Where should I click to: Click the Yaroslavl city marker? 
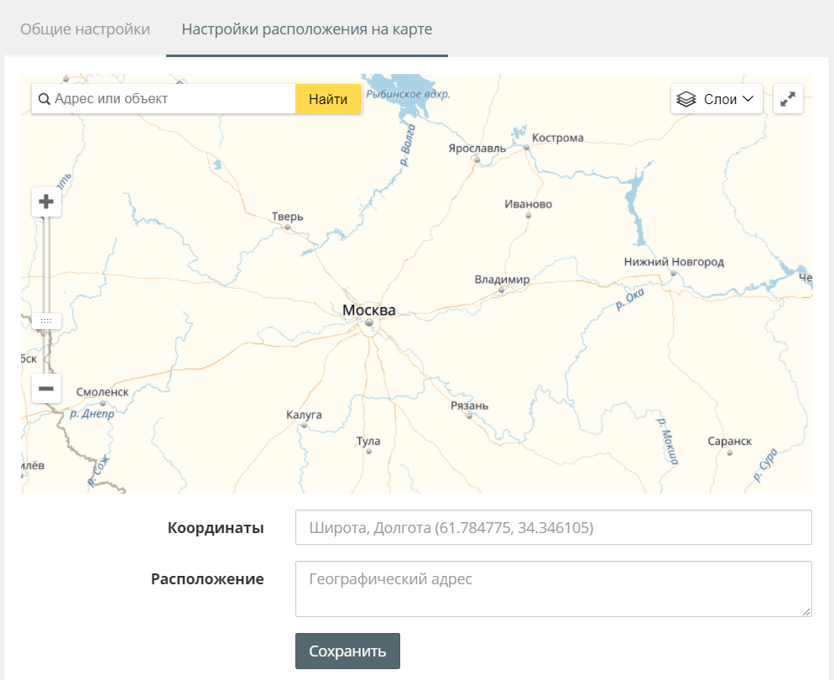coord(476,159)
